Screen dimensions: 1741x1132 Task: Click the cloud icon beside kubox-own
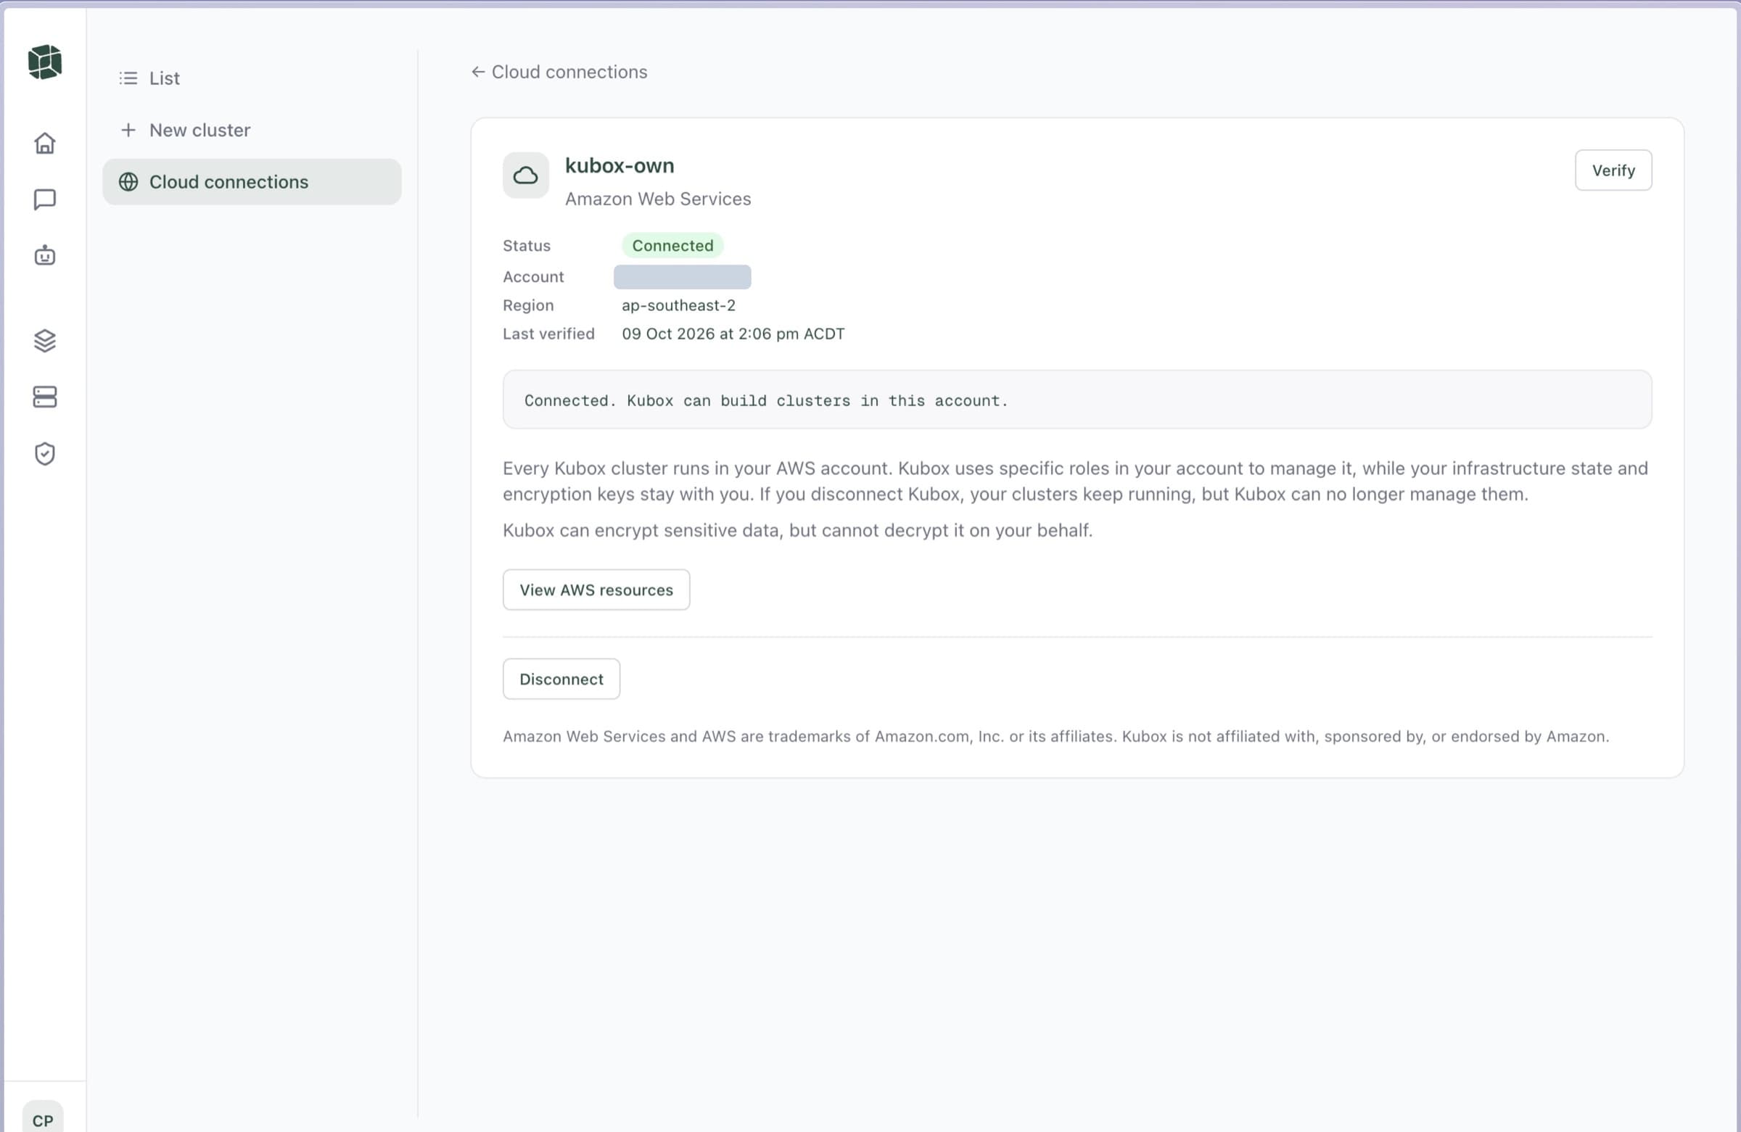[x=525, y=175]
